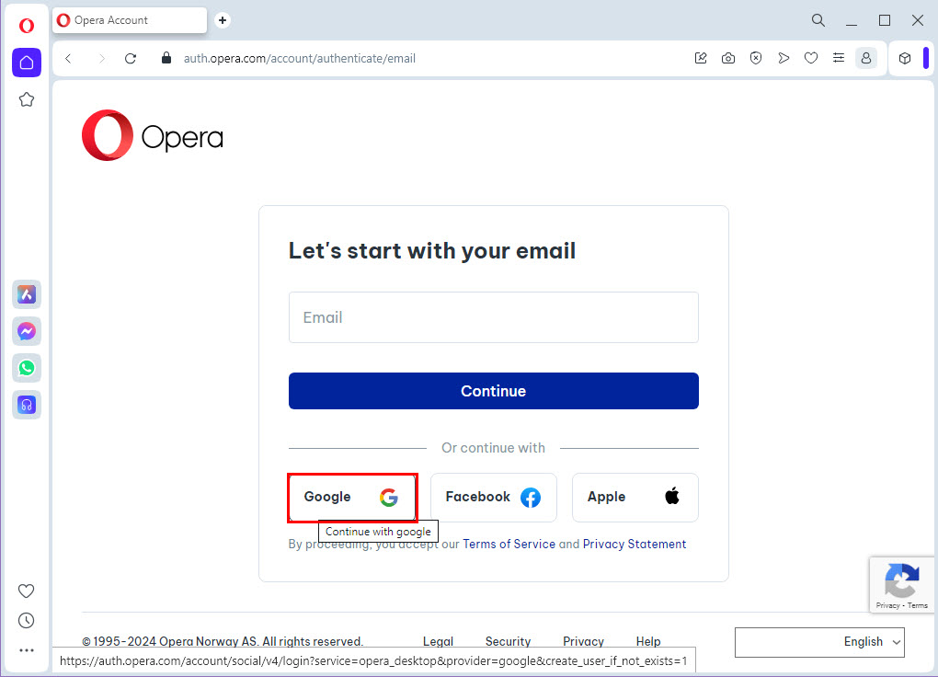The height and width of the screenshot is (677, 938).
Task: Continue with Google sign-in
Action: (x=352, y=498)
